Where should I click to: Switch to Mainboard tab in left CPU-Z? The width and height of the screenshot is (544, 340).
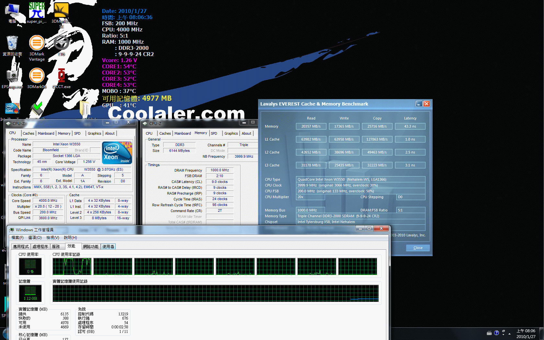[x=46, y=133]
